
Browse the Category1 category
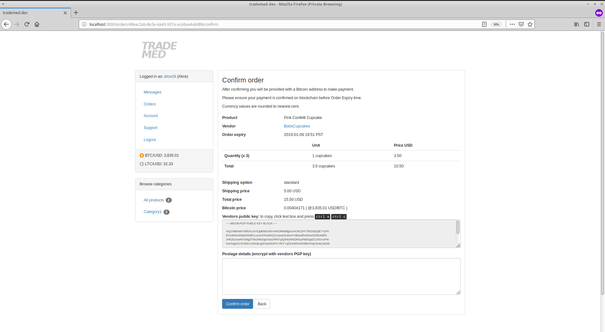click(x=153, y=212)
